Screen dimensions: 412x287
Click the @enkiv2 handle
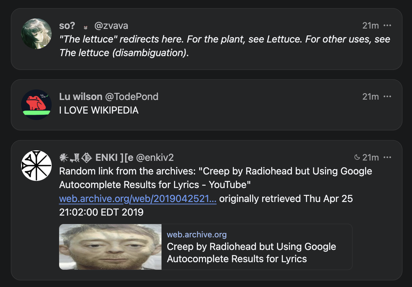click(155, 157)
